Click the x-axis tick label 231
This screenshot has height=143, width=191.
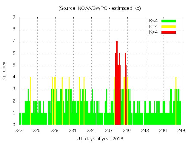[x=73, y=130]
